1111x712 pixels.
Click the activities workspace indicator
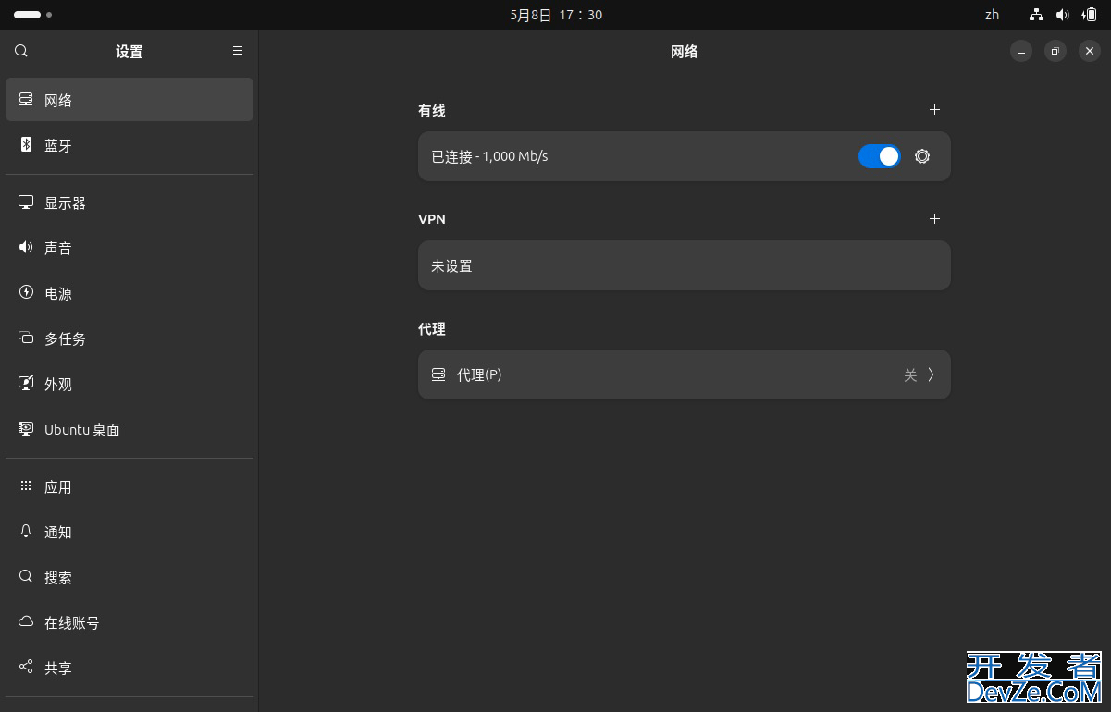pos(32,15)
